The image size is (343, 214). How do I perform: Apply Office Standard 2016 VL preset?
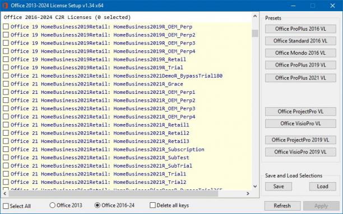[300, 41]
